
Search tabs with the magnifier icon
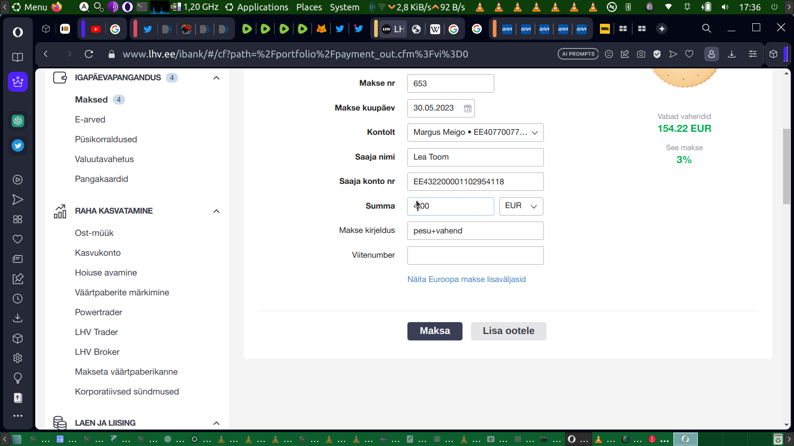(x=707, y=29)
